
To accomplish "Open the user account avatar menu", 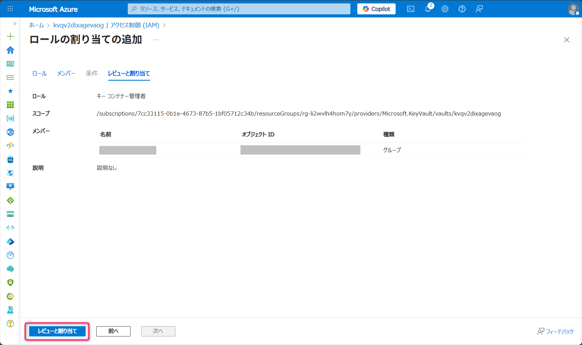I will pos(573,9).
